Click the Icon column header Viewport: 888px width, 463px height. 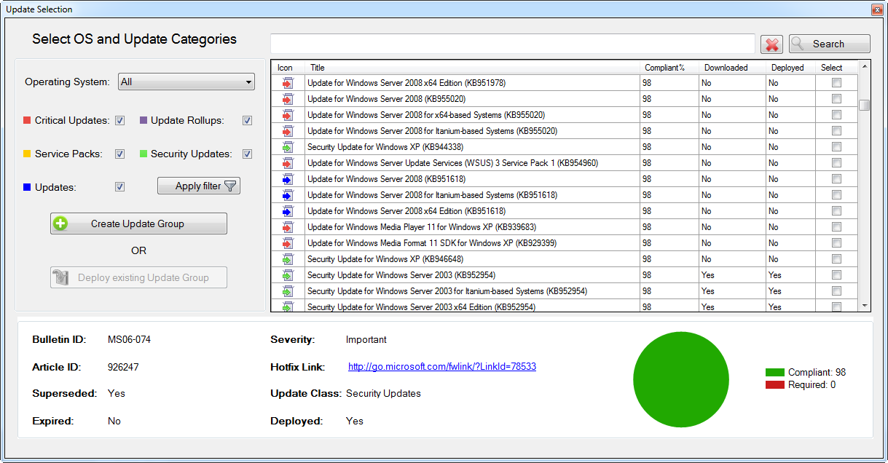click(x=288, y=68)
